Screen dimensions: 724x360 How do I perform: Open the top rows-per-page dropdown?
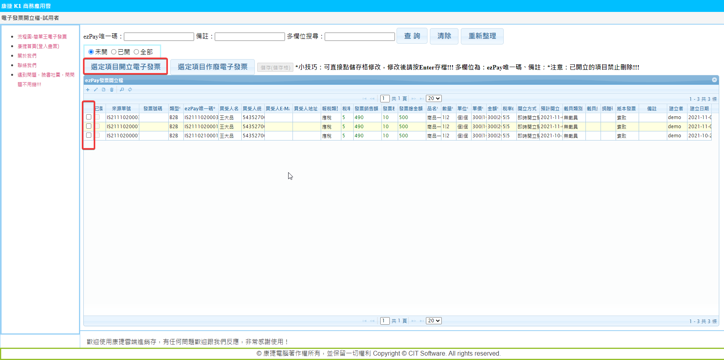pyautogui.click(x=433, y=98)
